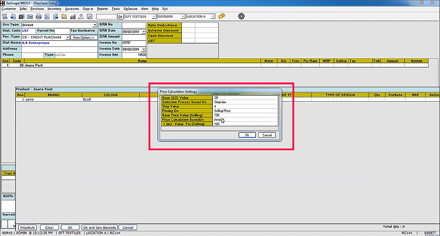The image size is (440, 236).
Task: Click the Step Value cell showing 4
Action: pyautogui.click(x=245, y=106)
